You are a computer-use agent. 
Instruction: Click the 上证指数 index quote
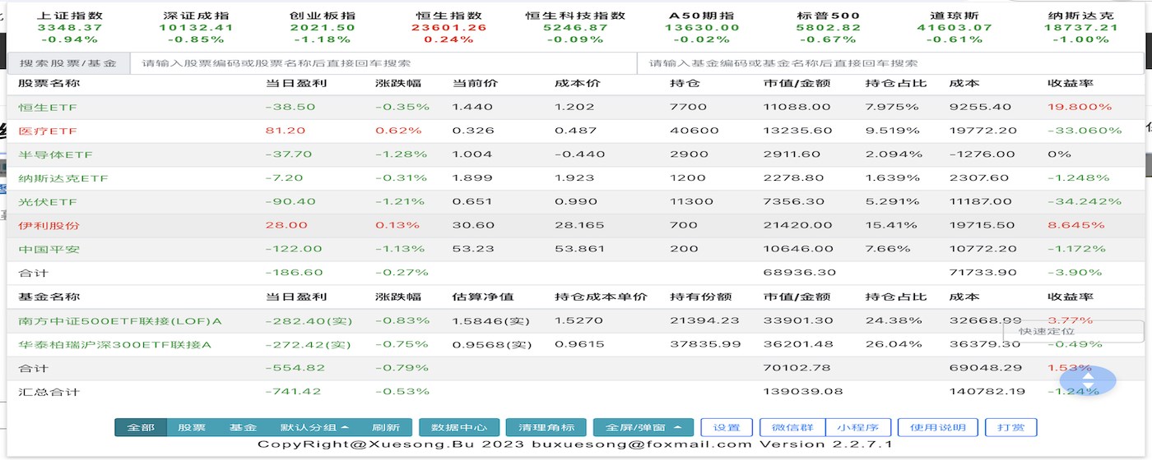pyautogui.click(x=69, y=27)
